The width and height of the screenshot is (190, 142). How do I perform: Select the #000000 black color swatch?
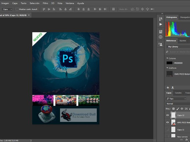(169, 63)
